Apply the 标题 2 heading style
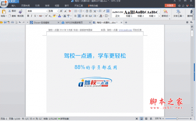Image resolution: width=196 pixels, height=121 pixels. point(140,14)
